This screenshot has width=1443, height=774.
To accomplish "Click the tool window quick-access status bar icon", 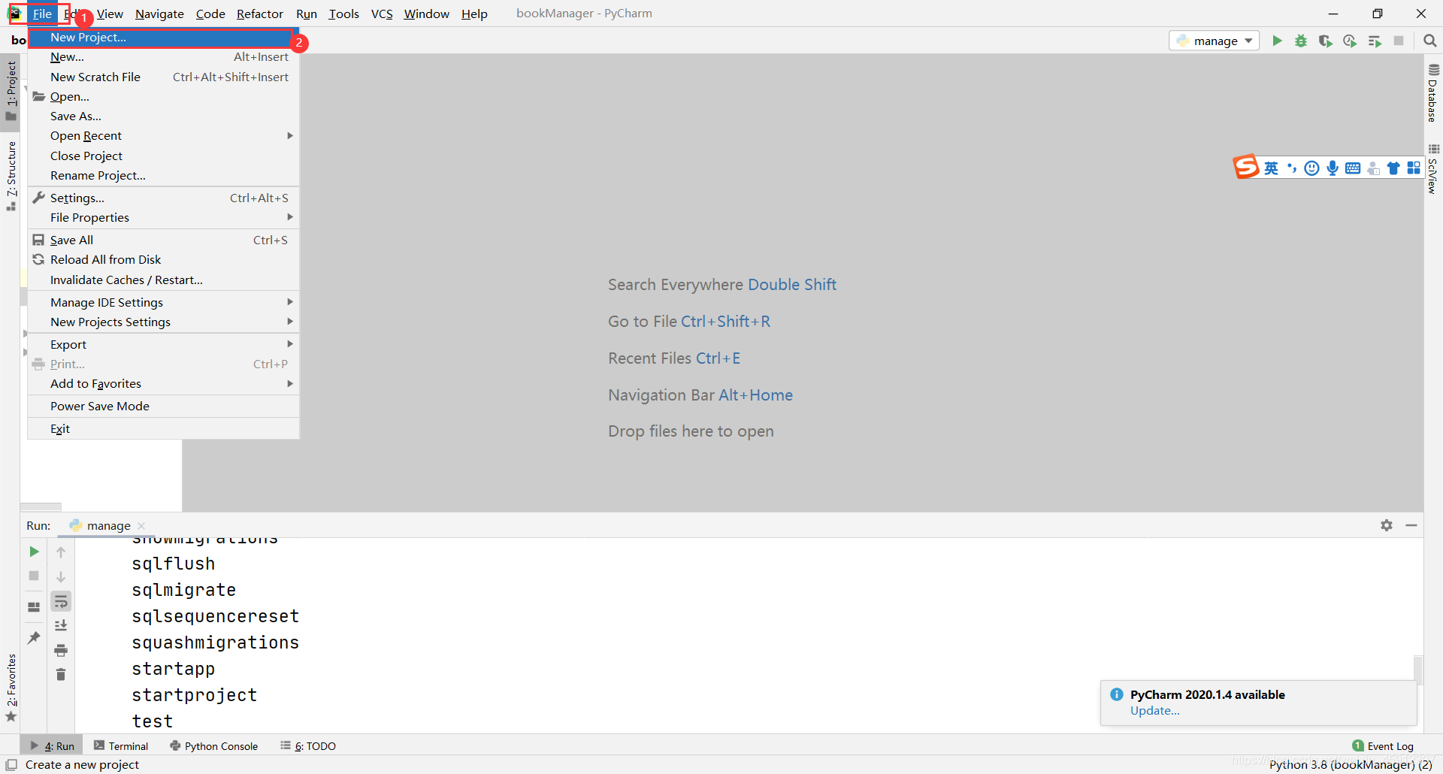I will (x=11, y=764).
